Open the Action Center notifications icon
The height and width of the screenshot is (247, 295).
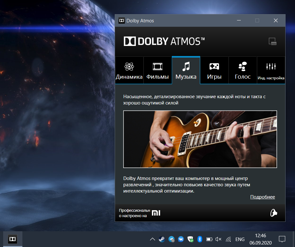282,239
